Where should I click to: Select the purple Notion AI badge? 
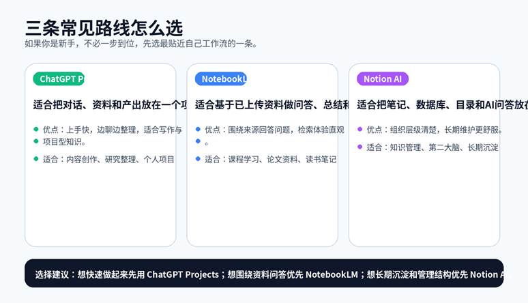[x=382, y=78]
